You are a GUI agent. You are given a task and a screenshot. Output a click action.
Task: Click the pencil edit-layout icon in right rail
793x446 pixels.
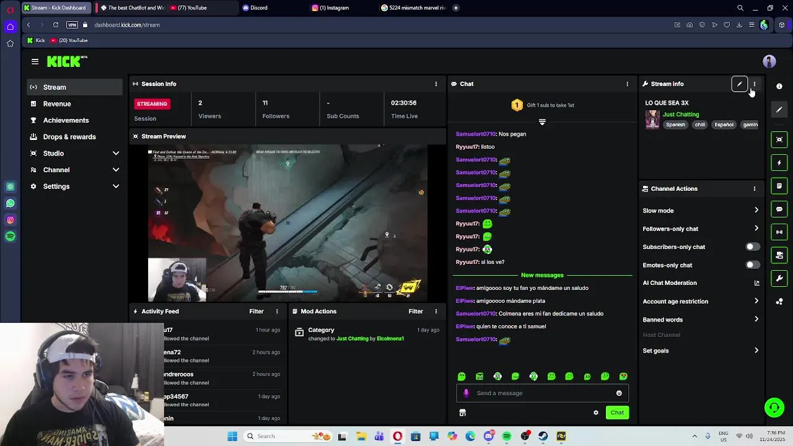pos(779,110)
